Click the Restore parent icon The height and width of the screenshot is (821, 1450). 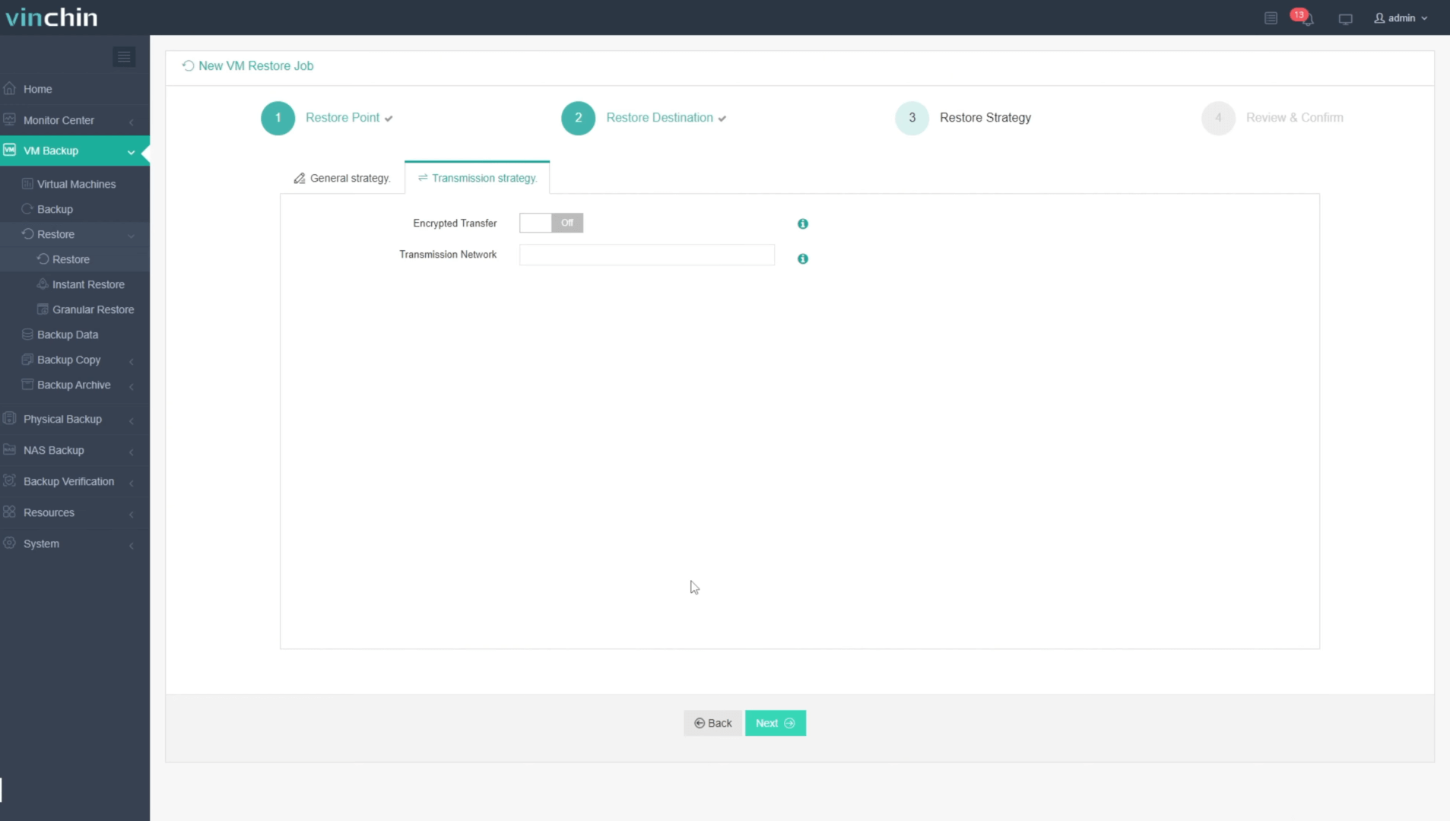point(27,233)
